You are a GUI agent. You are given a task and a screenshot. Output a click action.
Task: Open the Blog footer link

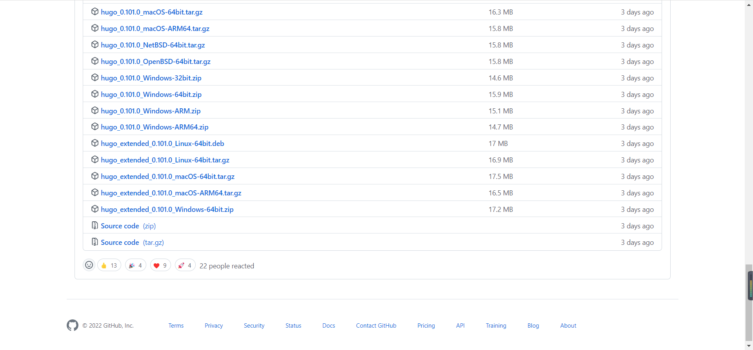(x=533, y=326)
